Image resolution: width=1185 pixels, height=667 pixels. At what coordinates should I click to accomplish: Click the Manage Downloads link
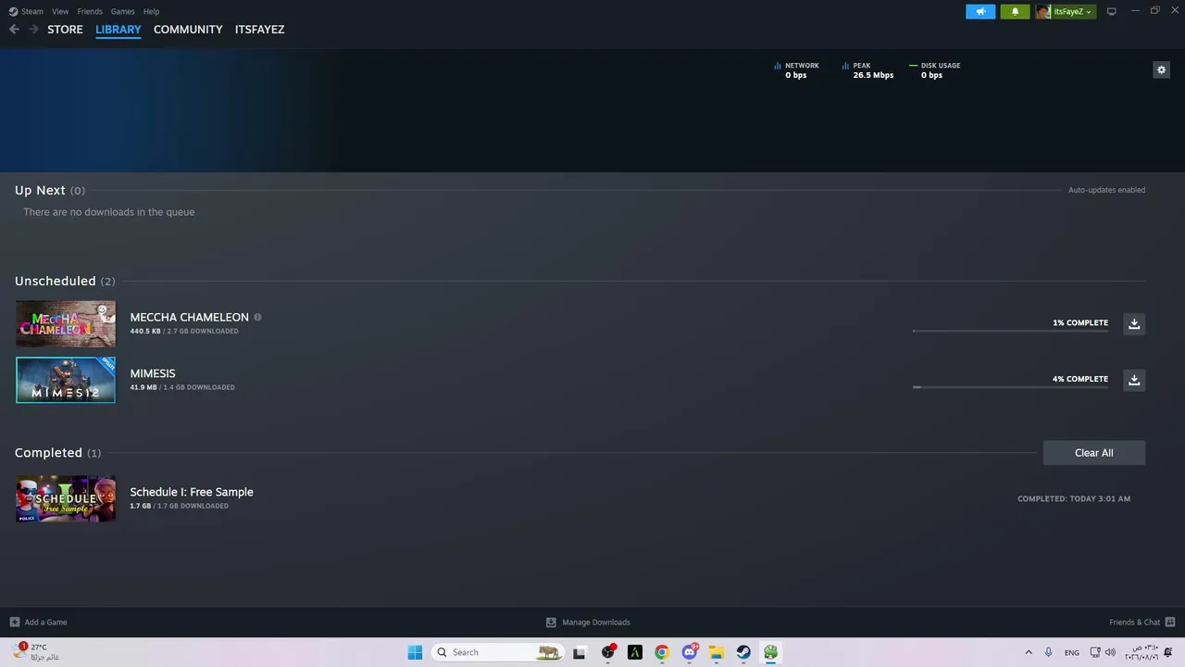[596, 623]
